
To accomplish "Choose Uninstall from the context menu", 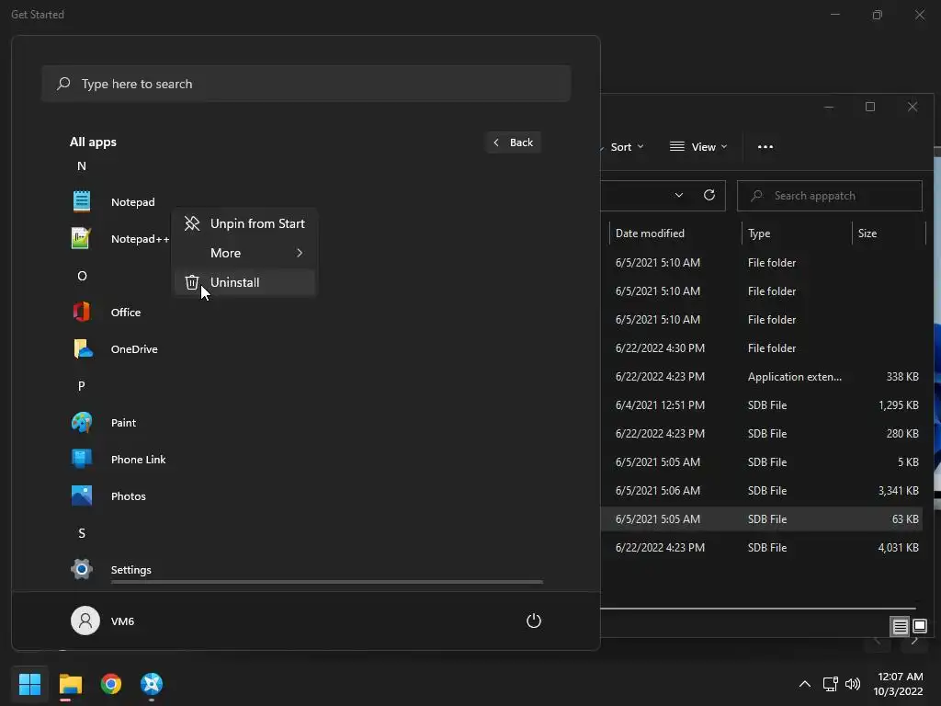I will point(244,282).
